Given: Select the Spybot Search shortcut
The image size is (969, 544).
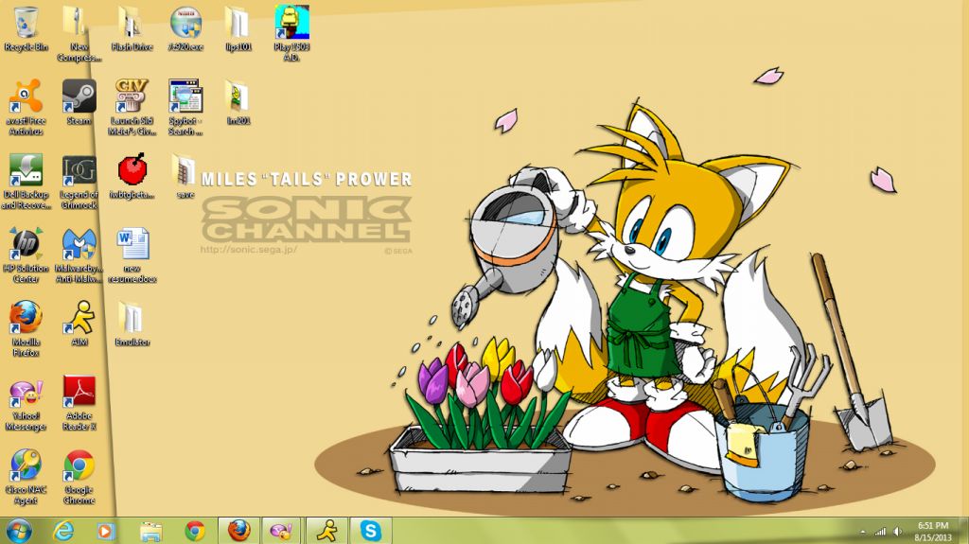Looking at the screenshot, I should [185, 108].
